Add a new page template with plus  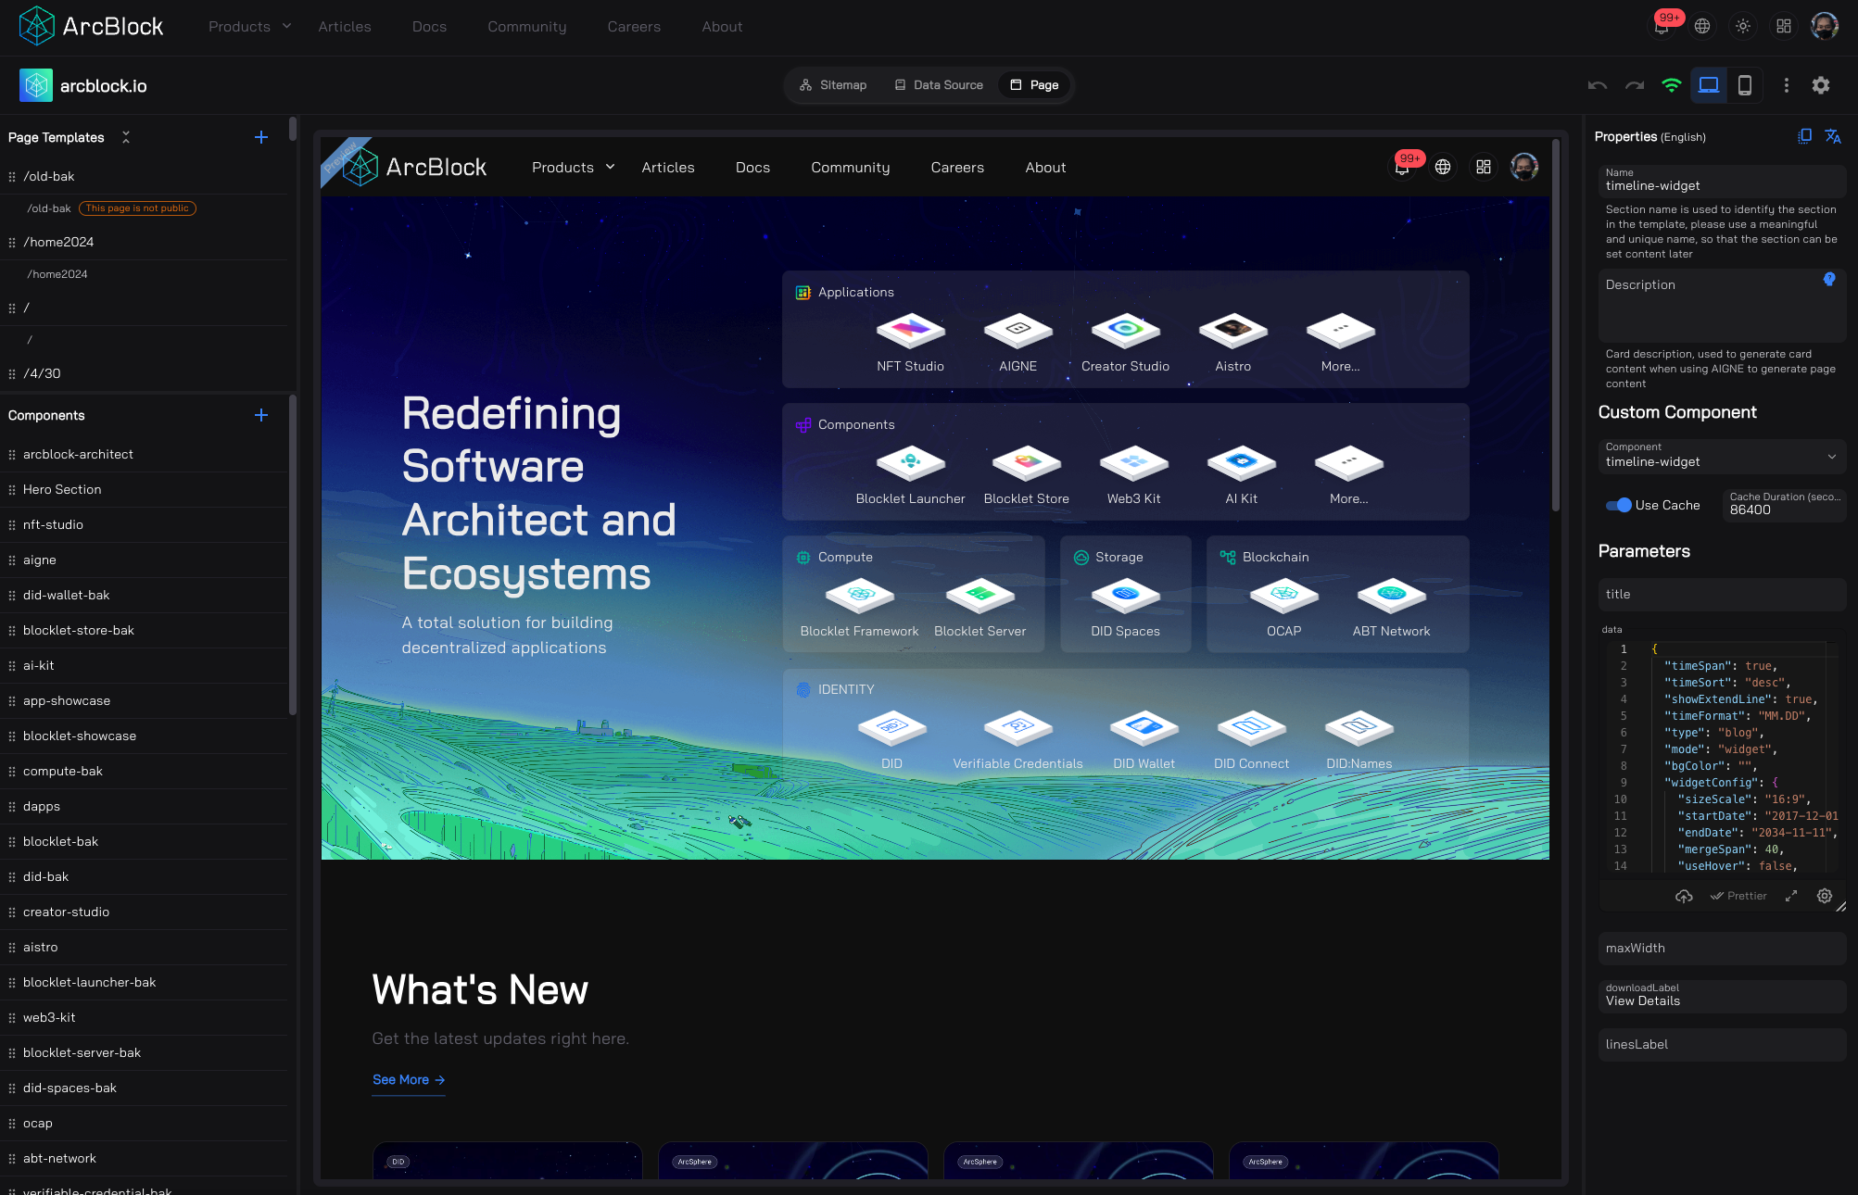click(261, 137)
